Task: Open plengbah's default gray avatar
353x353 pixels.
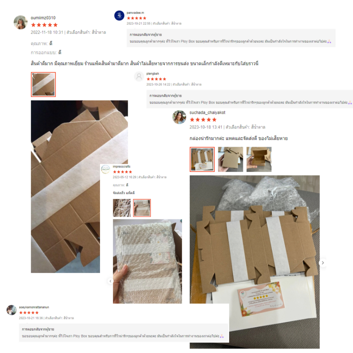Action: point(139,77)
